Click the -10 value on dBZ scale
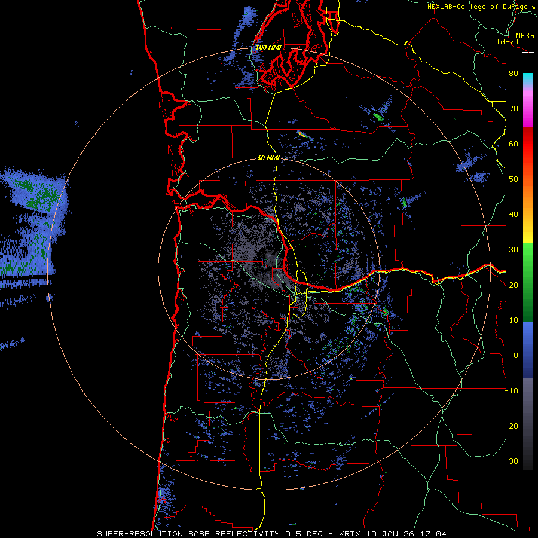Screen dimensions: 538x538 tap(511, 391)
